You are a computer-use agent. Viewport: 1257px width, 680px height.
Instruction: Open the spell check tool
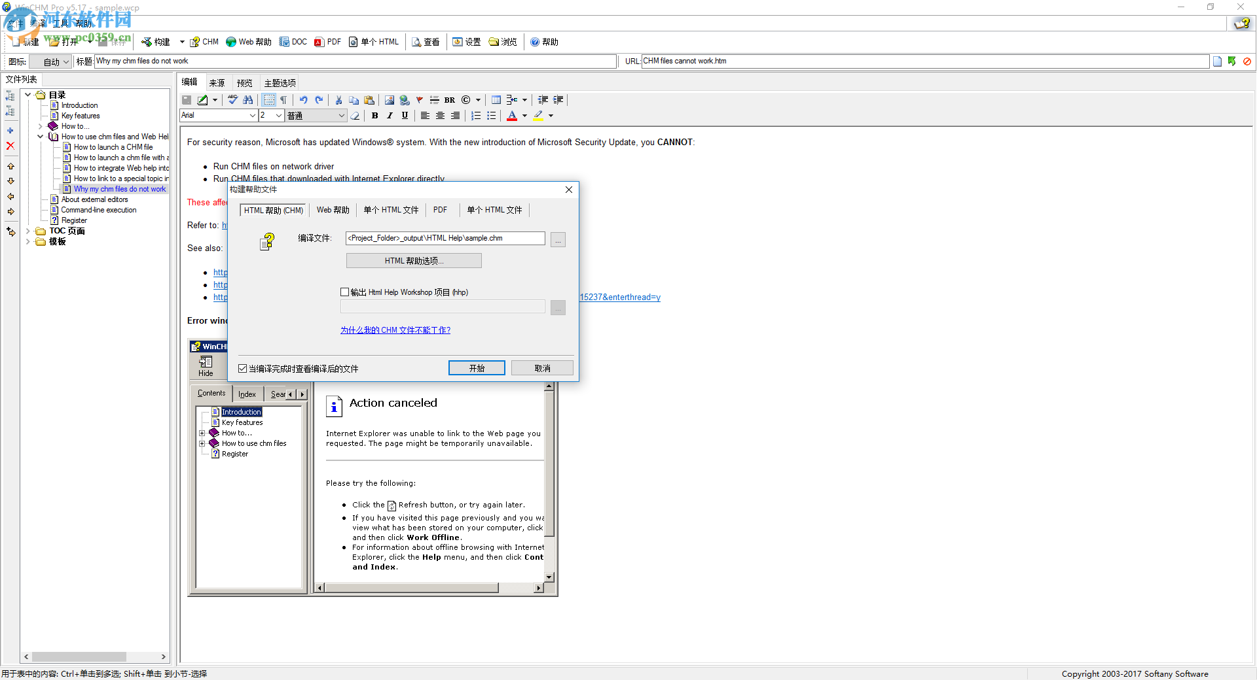[x=232, y=99]
